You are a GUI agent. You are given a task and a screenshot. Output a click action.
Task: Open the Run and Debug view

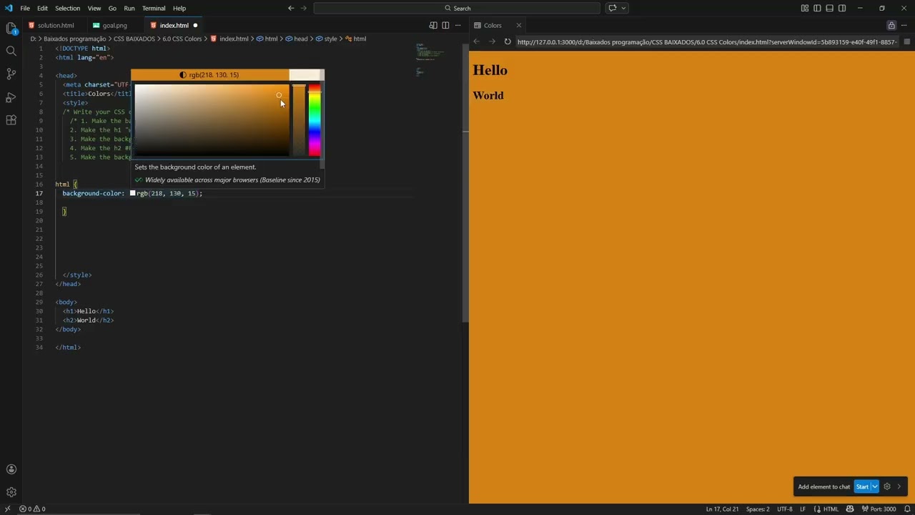pos(11,97)
